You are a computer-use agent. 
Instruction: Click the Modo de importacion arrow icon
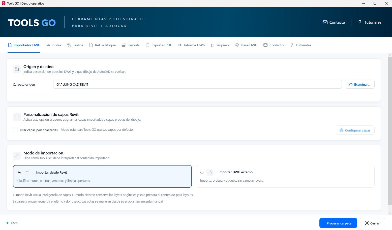[17, 155]
